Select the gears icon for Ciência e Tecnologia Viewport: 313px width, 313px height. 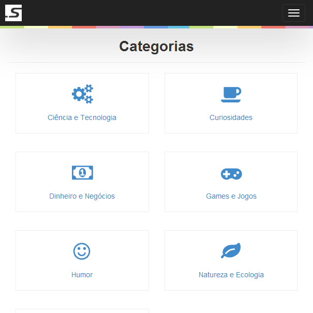(x=82, y=94)
